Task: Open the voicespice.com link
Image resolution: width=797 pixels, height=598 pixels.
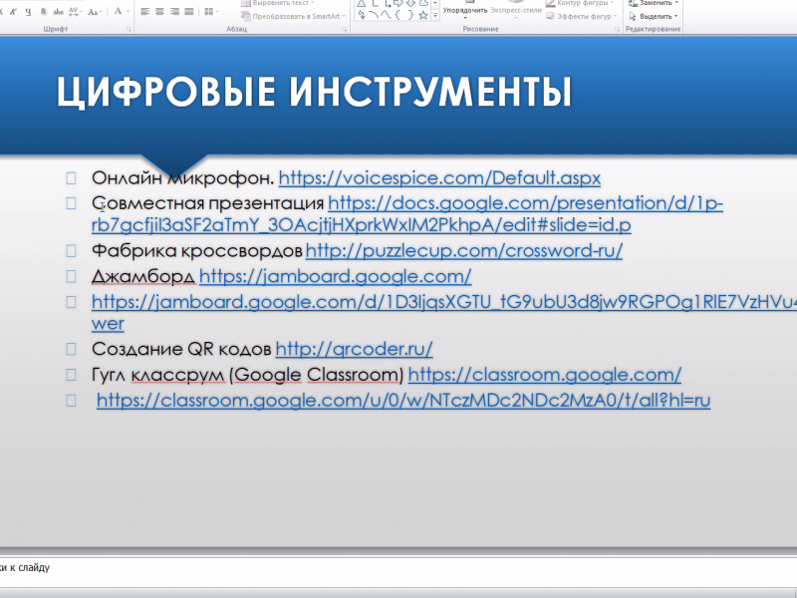Action: point(439,178)
